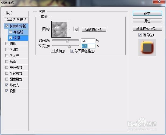Open 内发光 settings by label
The height and width of the screenshot is (135, 166).
click(x=15, y=56)
